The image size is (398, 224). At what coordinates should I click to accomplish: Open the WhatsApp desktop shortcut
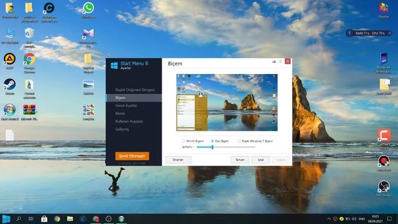88,10
